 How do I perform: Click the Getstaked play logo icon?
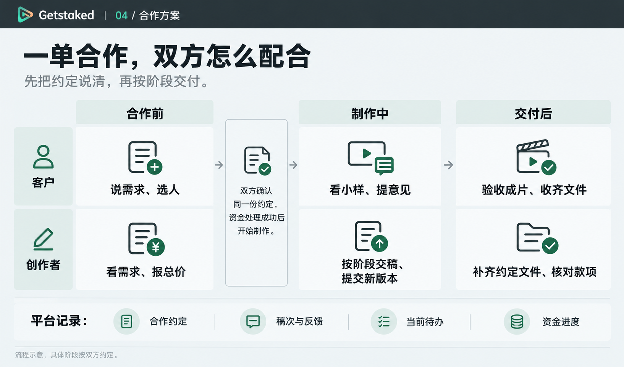click(25, 15)
